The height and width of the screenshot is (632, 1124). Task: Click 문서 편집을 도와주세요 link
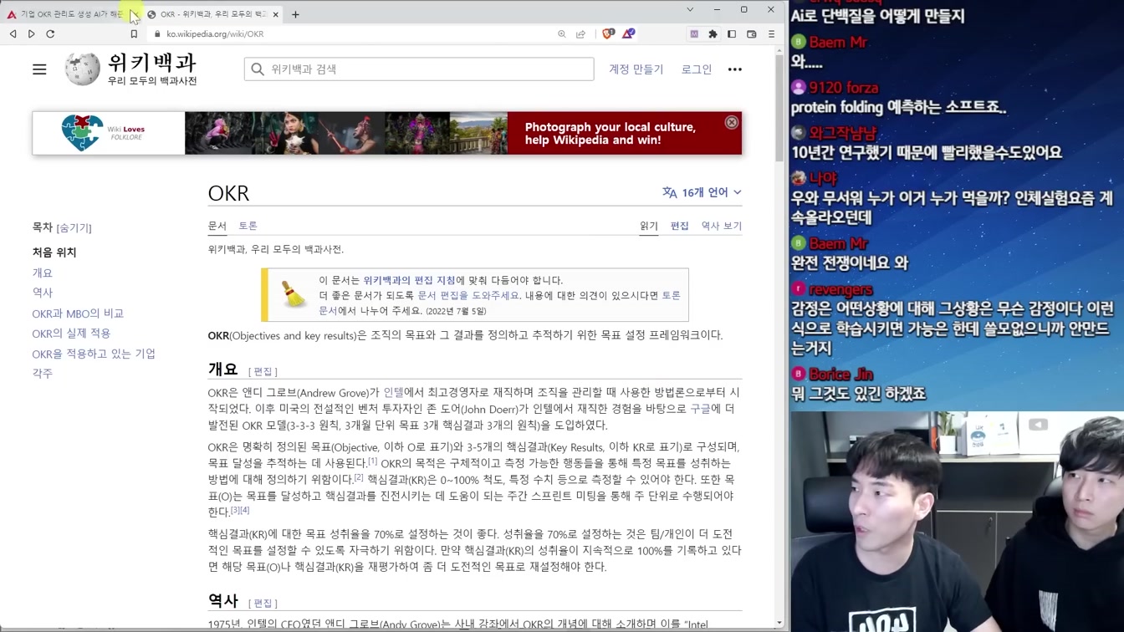point(468,295)
